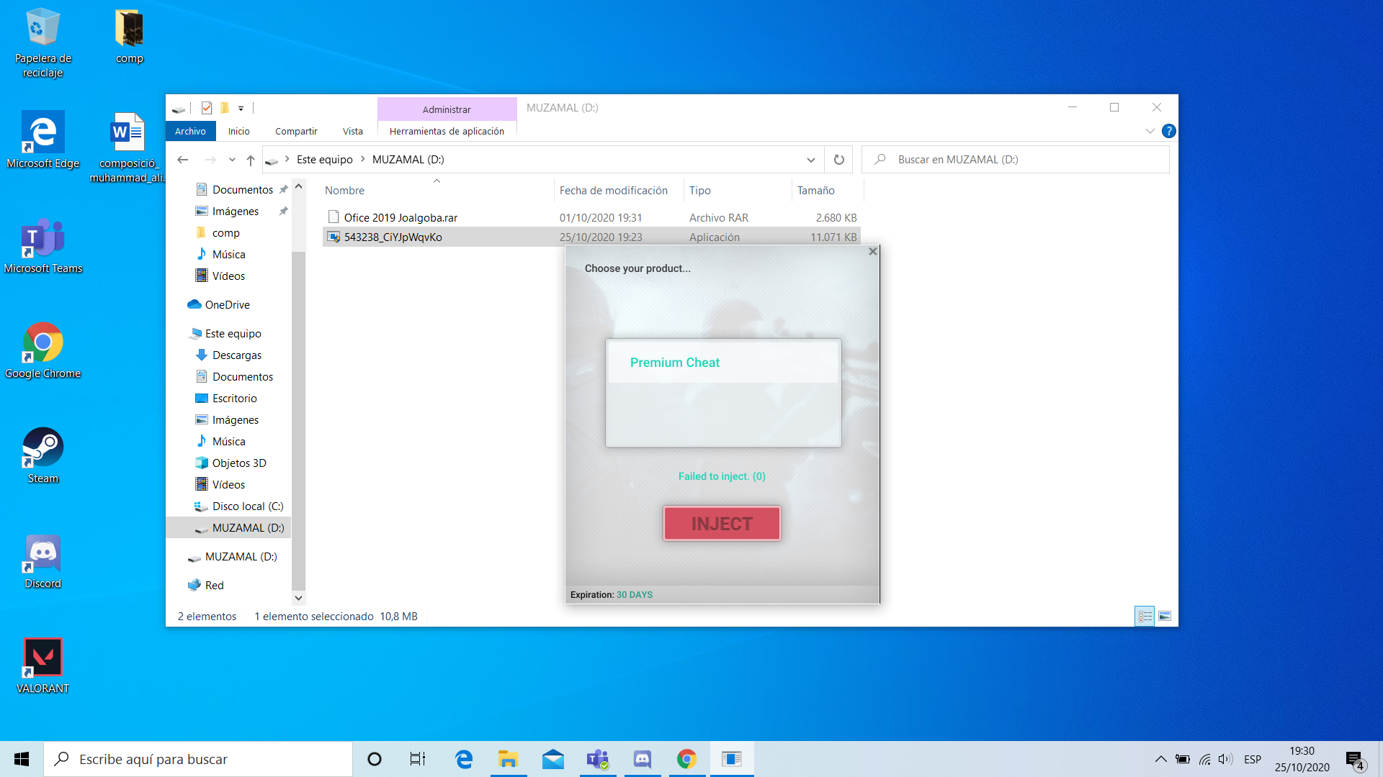The image size is (1383, 777).
Task: Switch to large icons view in status bar
Action: [x=1165, y=617]
